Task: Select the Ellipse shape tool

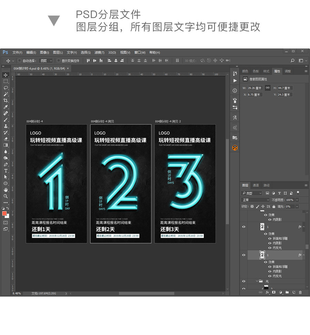Action: (x=6, y=184)
